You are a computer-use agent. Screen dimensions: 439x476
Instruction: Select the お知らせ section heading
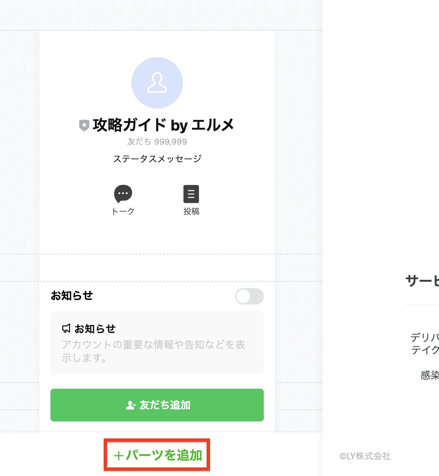tap(72, 296)
